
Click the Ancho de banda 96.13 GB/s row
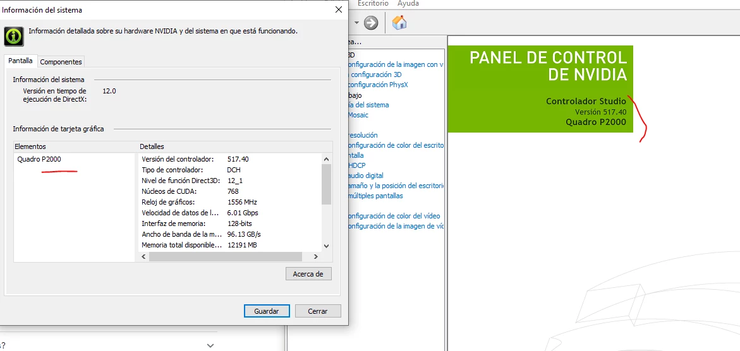pos(231,234)
